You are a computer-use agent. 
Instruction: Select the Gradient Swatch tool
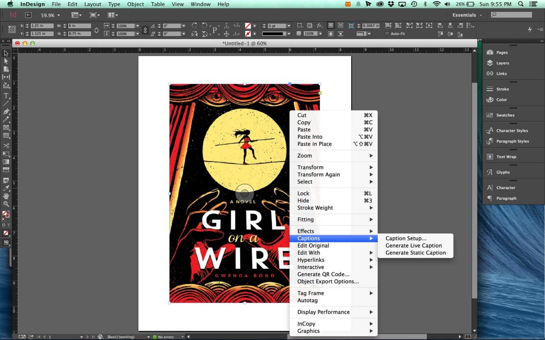click(x=6, y=161)
